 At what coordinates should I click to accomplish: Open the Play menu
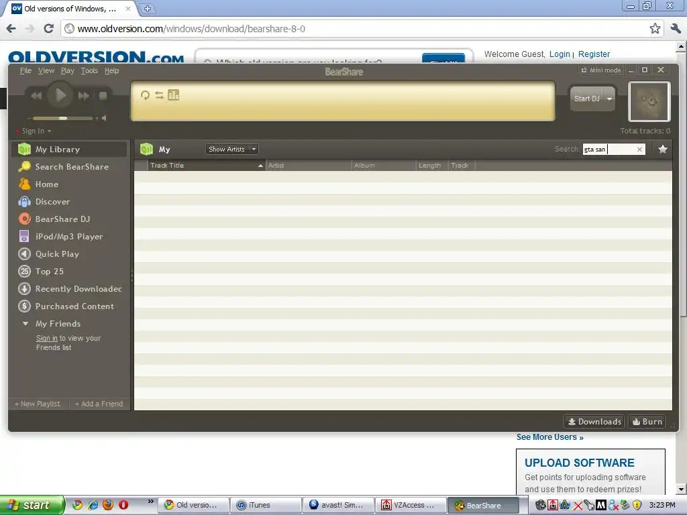click(68, 70)
